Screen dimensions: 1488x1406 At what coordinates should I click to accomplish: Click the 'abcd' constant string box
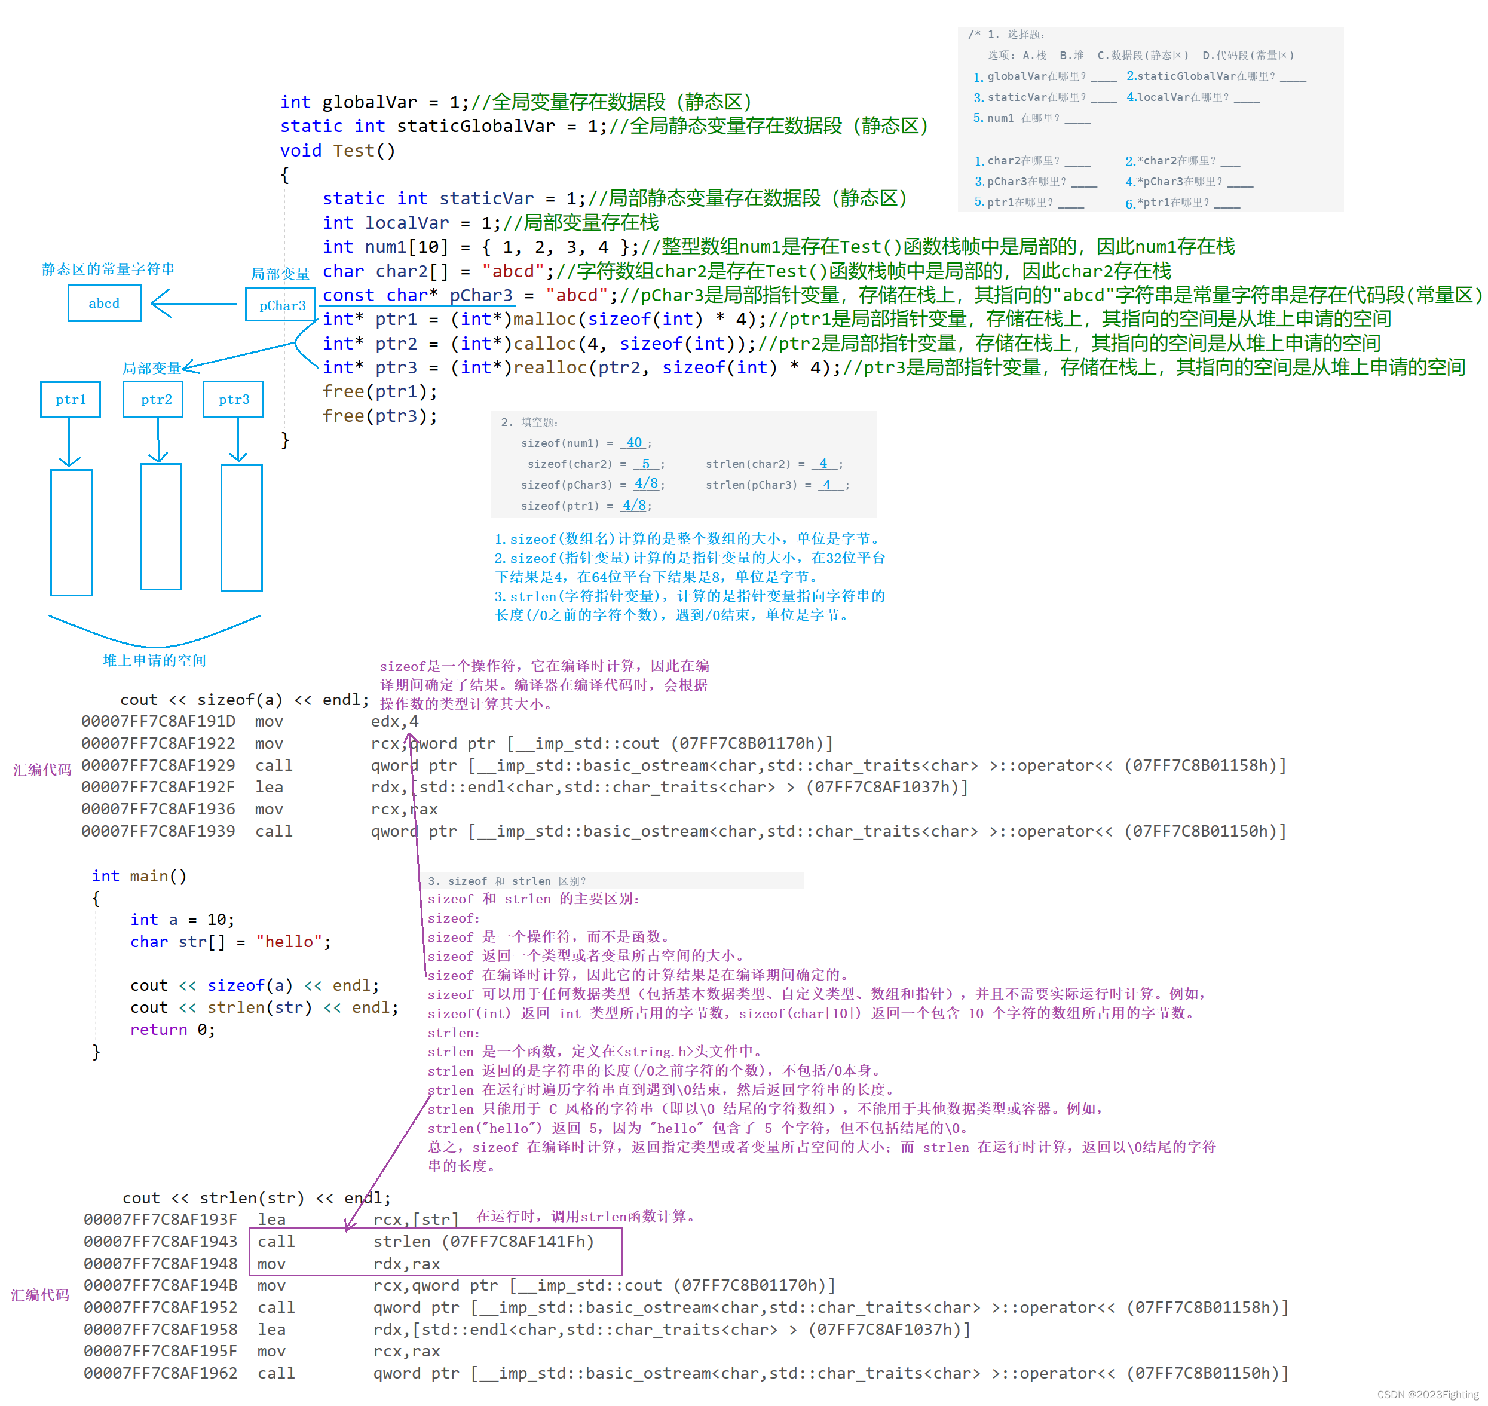click(x=104, y=304)
